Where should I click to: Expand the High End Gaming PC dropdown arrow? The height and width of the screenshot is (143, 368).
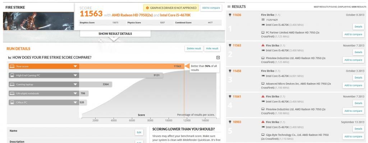pos(75,75)
